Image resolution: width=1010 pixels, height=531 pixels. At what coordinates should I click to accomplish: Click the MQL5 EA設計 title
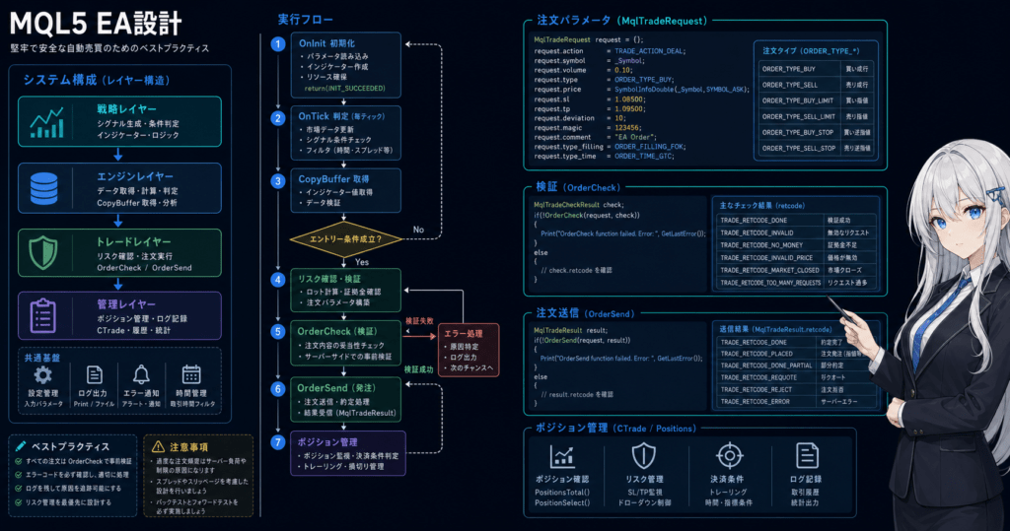click(96, 25)
